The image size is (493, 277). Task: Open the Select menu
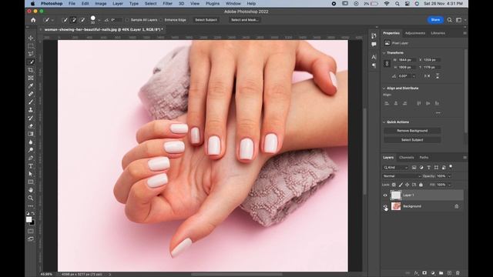(151, 3)
